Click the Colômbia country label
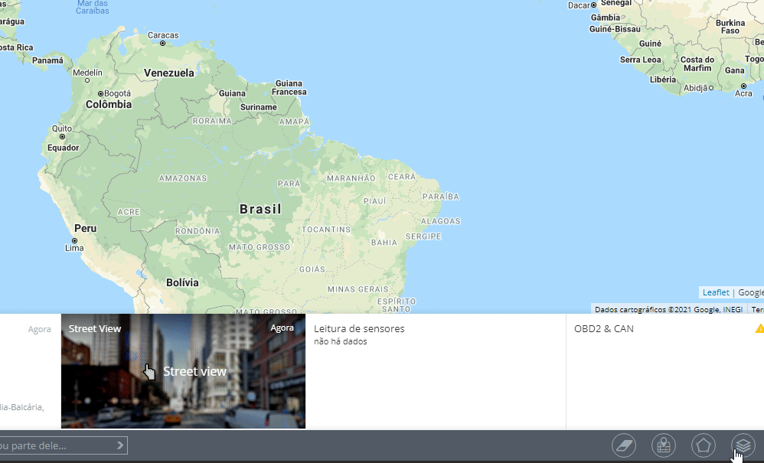Screen dimensions: 764x463 tap(109, 105)
